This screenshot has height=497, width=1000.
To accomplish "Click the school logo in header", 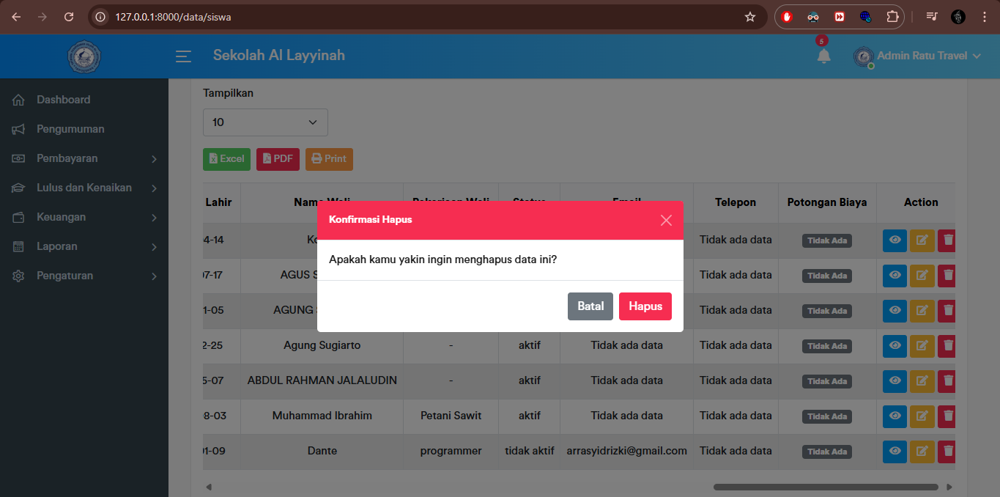I will pyautogui.click(x=84, y=56).
